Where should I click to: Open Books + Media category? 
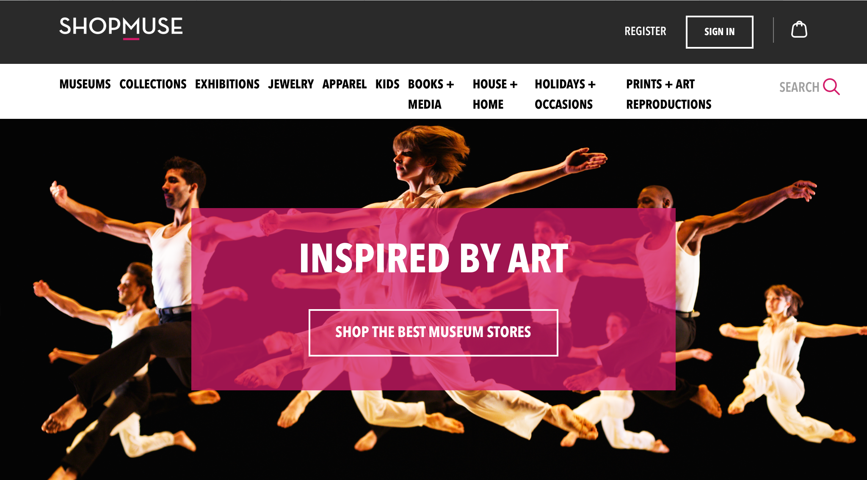coord(431,94)
